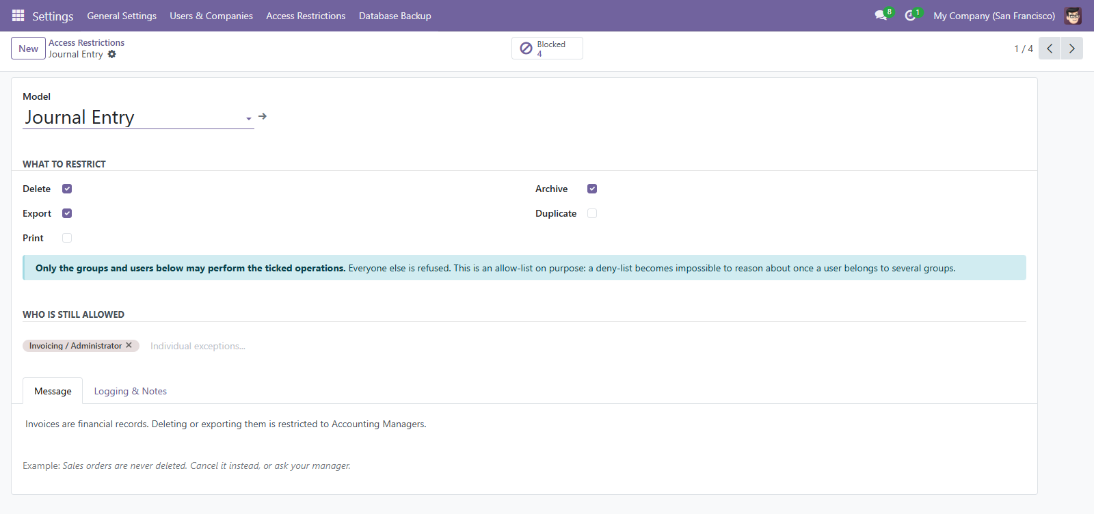
Task: Click the Blocked stat button
Action: click(547, 48)
